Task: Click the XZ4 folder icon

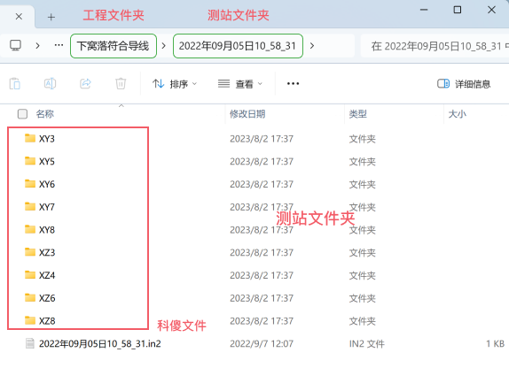Action: click(x=30, y=274)
